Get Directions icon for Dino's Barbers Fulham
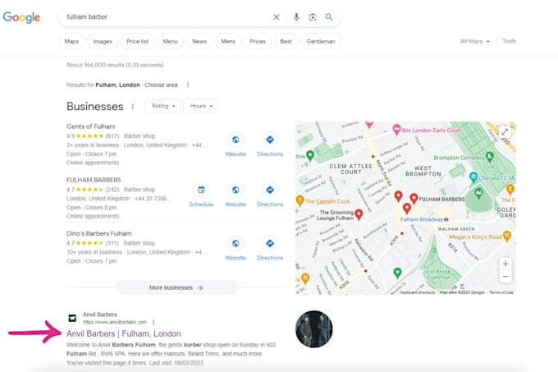558x372 pixels. [x=270, y=244]
